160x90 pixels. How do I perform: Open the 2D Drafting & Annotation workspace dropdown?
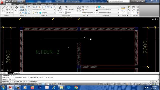(x=140, y=84)
